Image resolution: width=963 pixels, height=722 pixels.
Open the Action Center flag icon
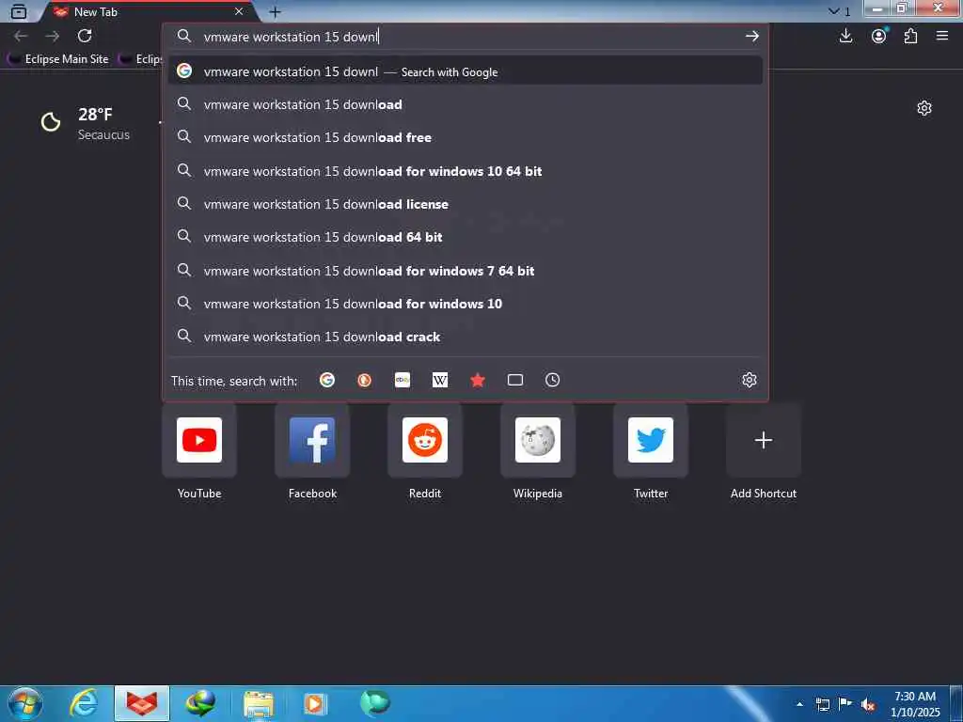point(845,704)
